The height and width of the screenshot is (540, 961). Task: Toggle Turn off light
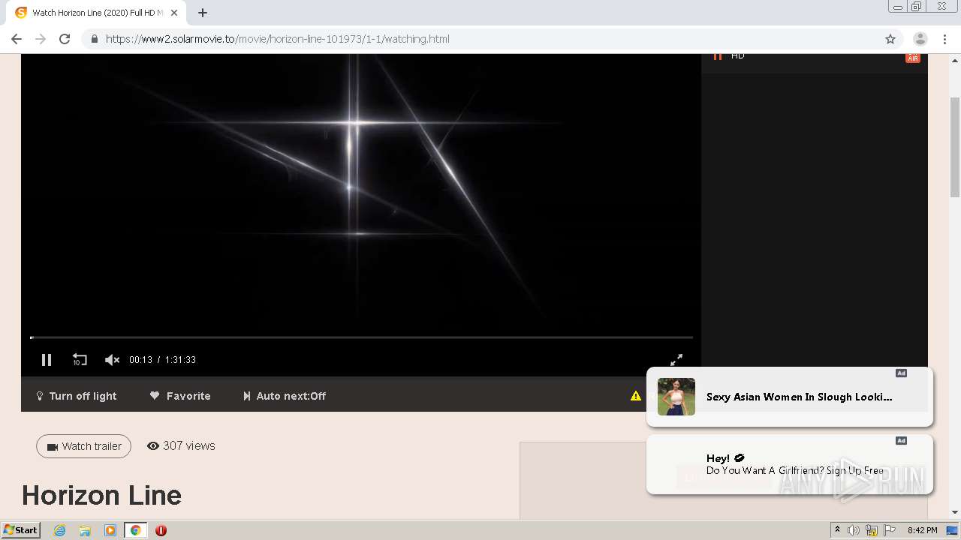pos(77,396)
